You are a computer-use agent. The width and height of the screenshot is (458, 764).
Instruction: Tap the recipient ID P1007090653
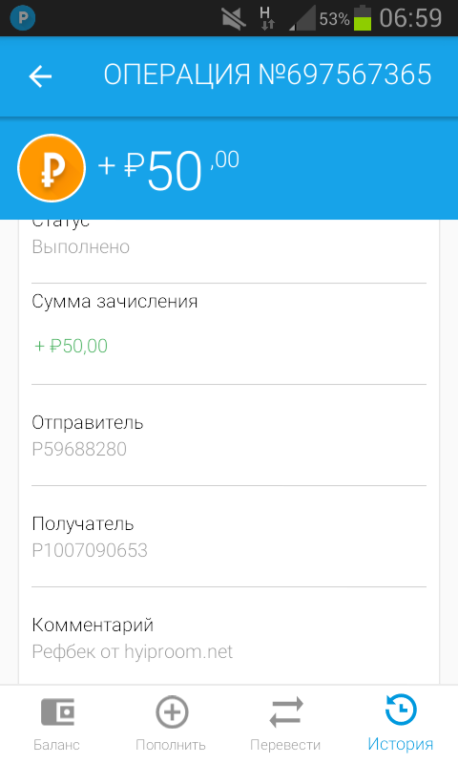(x=90, y=550)
